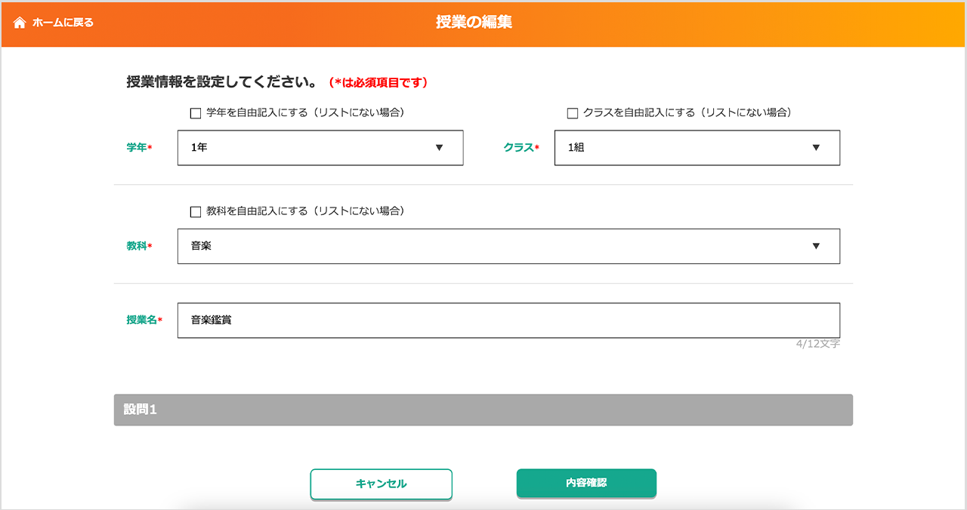Click the 授業名 text field containing 音楽鑑賞
This screenshot has width=967, height=510.
[x=508, y=320]
